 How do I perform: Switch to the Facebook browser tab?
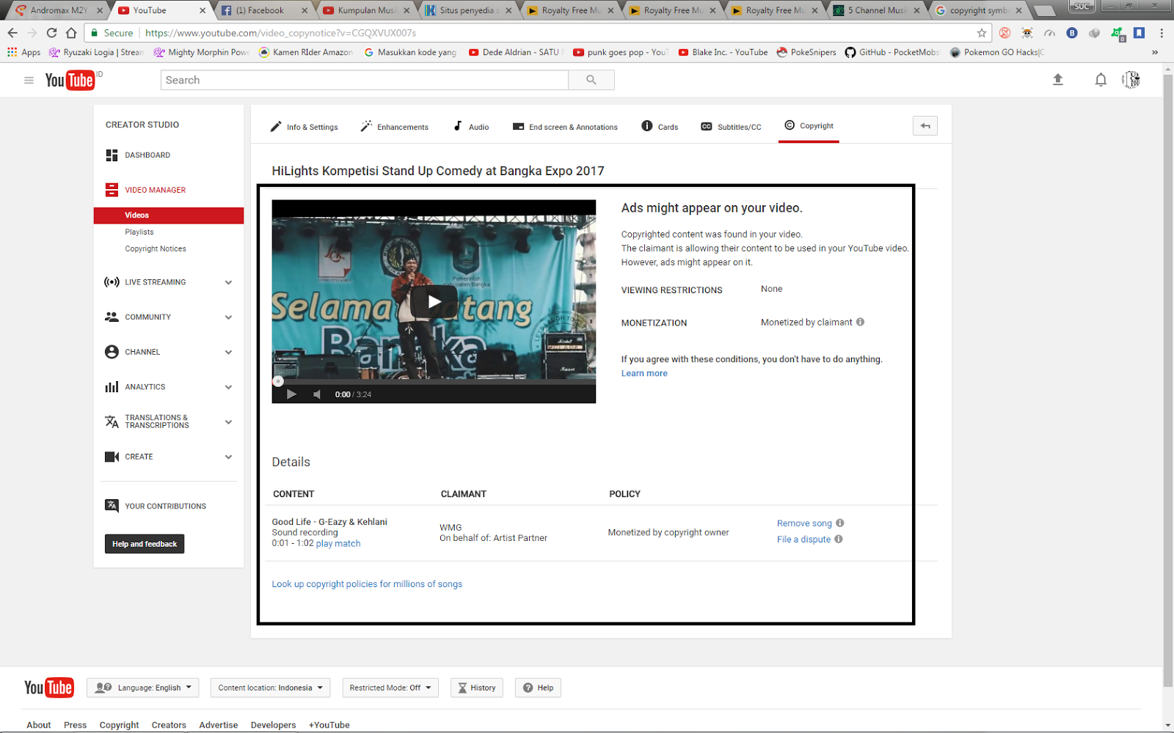click(x=264, y=10)
